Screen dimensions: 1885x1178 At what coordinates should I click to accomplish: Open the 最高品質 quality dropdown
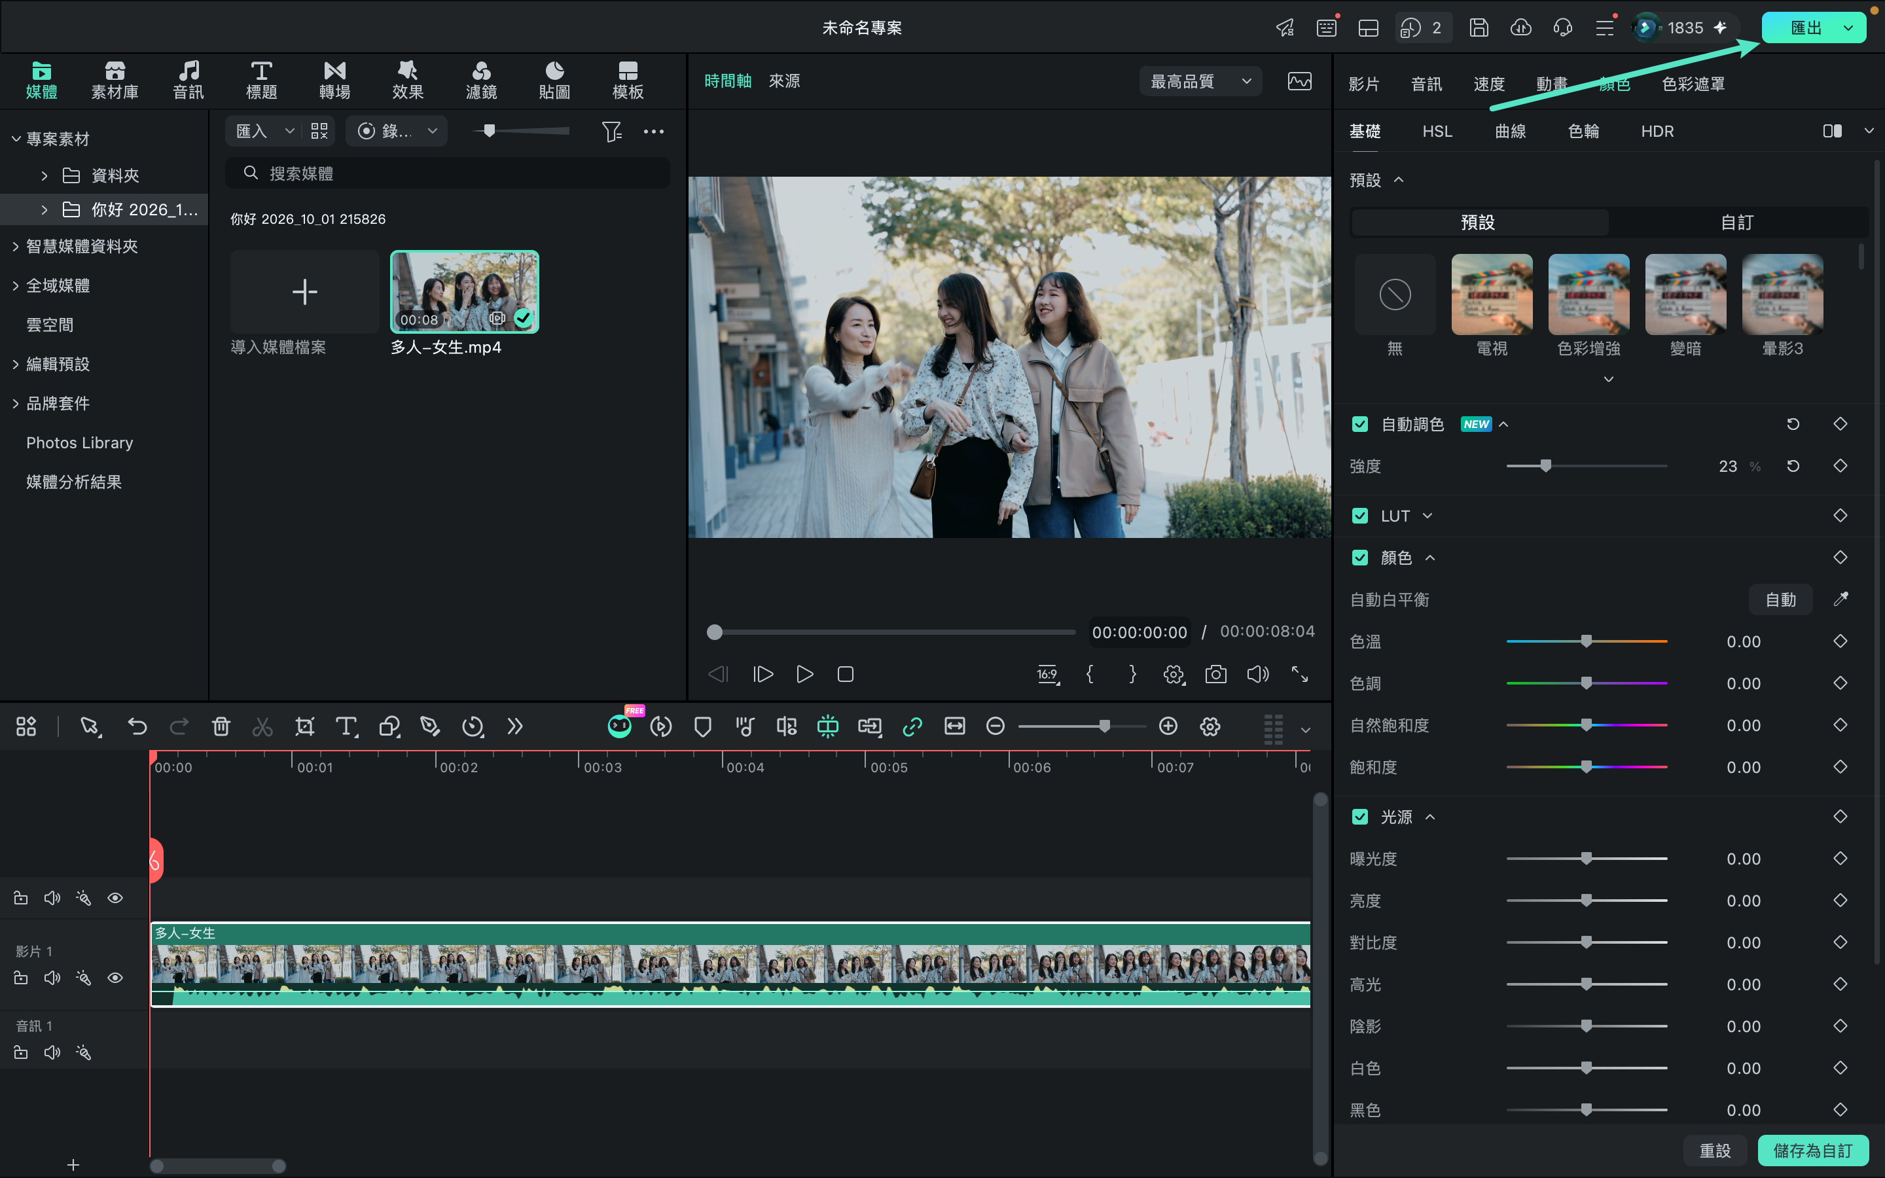coord(1200,81)
